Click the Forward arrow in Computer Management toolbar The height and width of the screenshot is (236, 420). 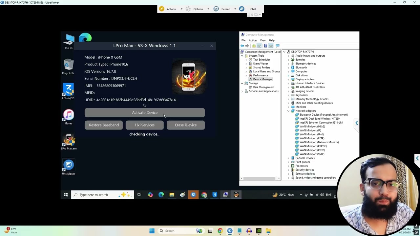(247, 46)
